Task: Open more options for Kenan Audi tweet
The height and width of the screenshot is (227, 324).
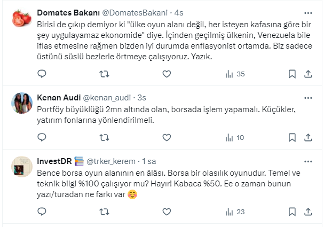Action: coord(308,97)
